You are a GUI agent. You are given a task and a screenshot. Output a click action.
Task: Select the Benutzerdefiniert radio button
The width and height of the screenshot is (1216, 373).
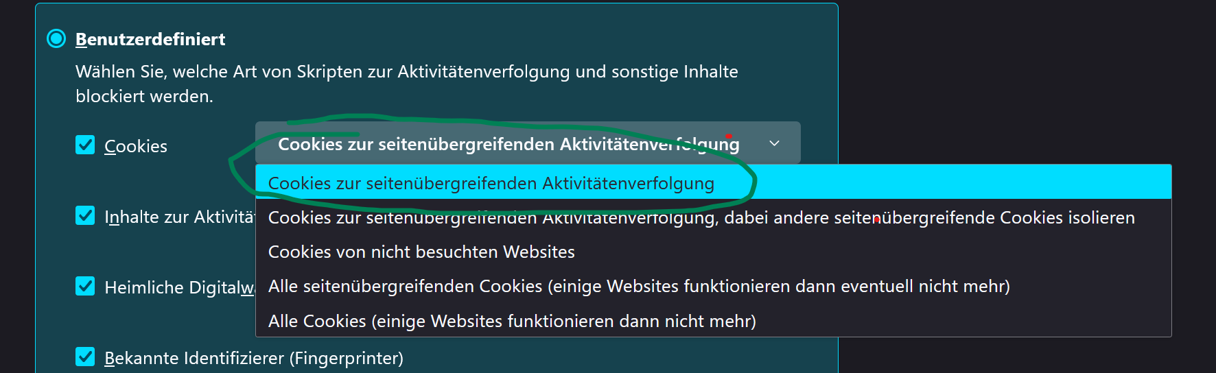[56, 38]
